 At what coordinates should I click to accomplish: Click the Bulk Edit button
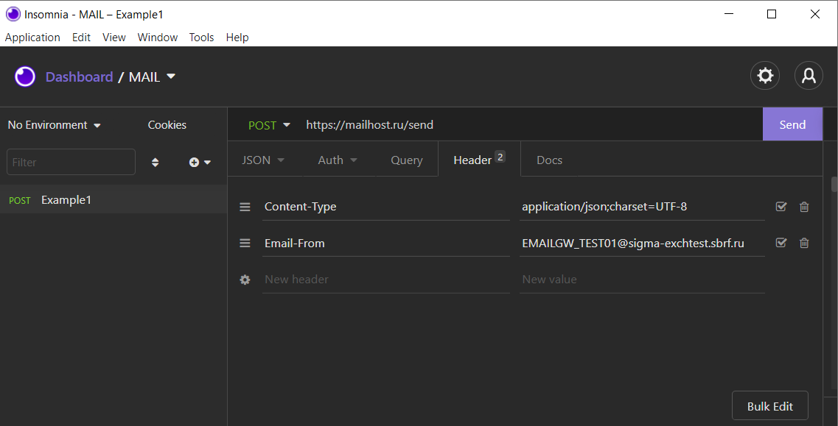pos(769,406)
